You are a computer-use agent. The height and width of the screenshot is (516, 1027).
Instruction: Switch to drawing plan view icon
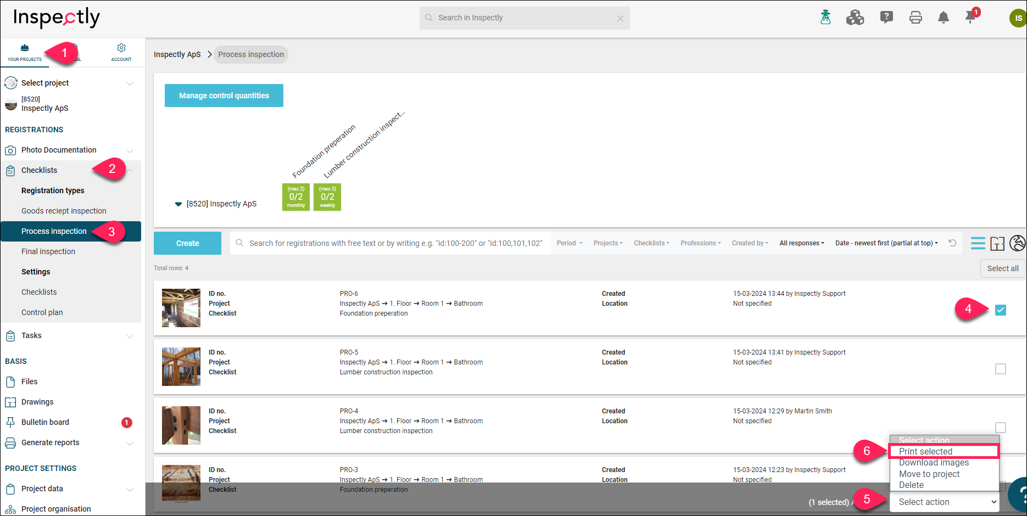[997, 243]
